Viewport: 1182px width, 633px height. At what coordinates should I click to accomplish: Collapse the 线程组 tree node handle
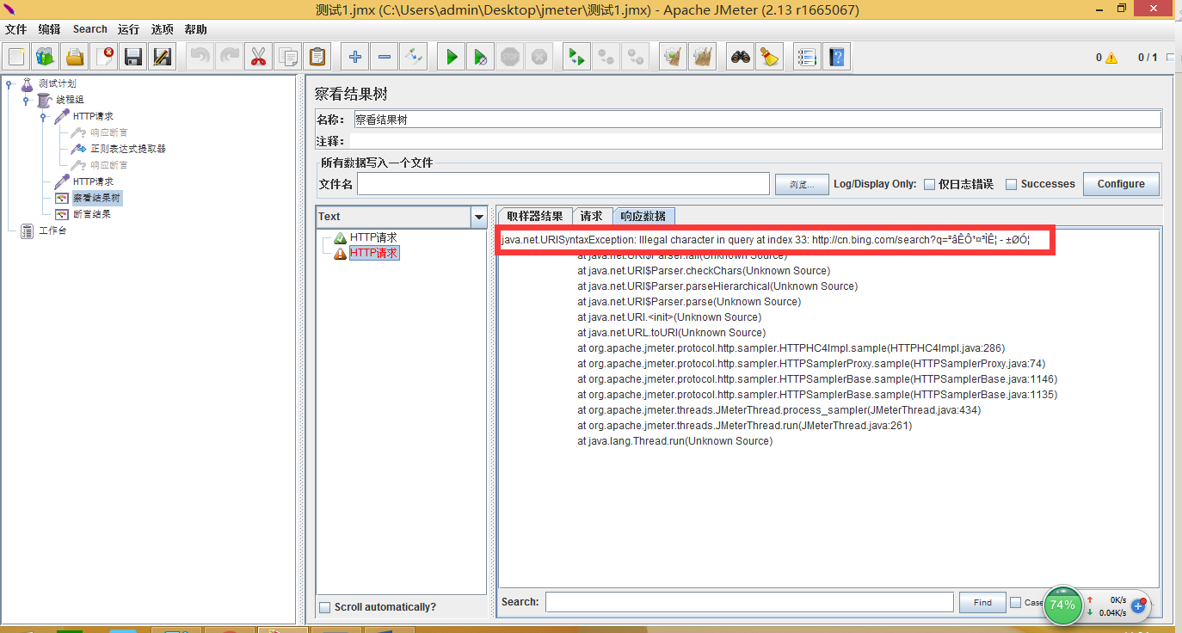pyautogui.click(x=26, y=100)
